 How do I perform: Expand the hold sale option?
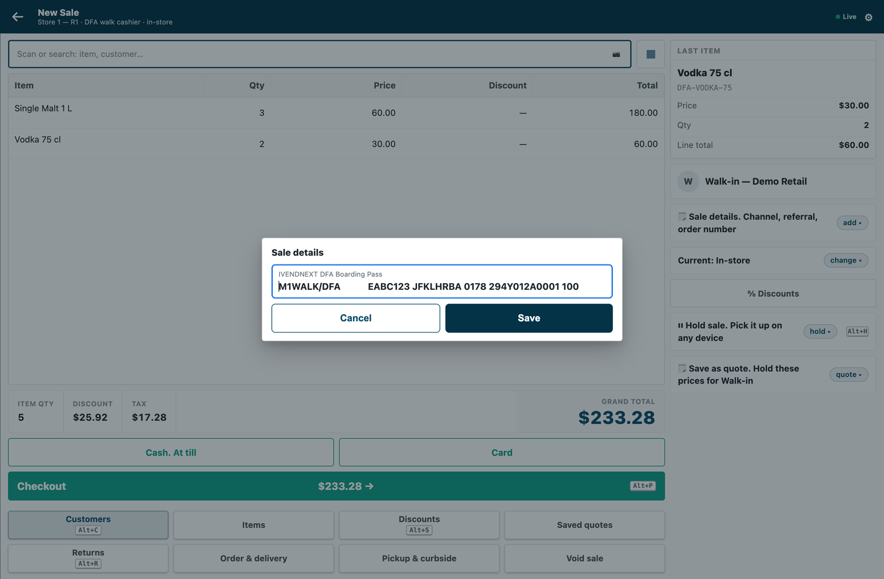pos(820,331)
